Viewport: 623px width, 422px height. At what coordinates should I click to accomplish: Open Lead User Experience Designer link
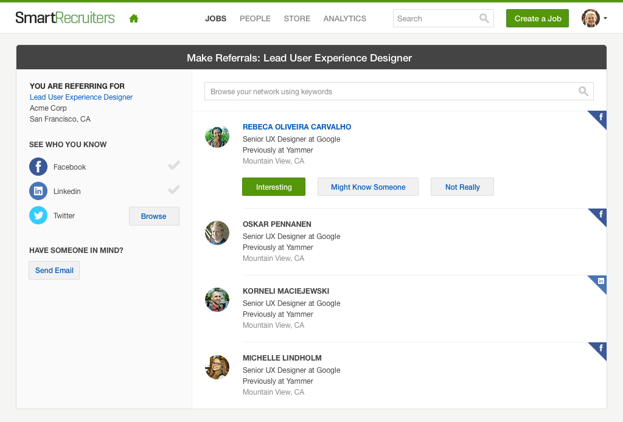coord(81,97)
